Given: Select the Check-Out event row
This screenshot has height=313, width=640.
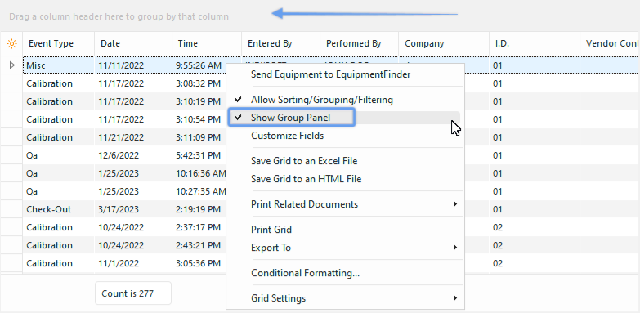Looking at the screenshot, I should click(x=59, y=209).
